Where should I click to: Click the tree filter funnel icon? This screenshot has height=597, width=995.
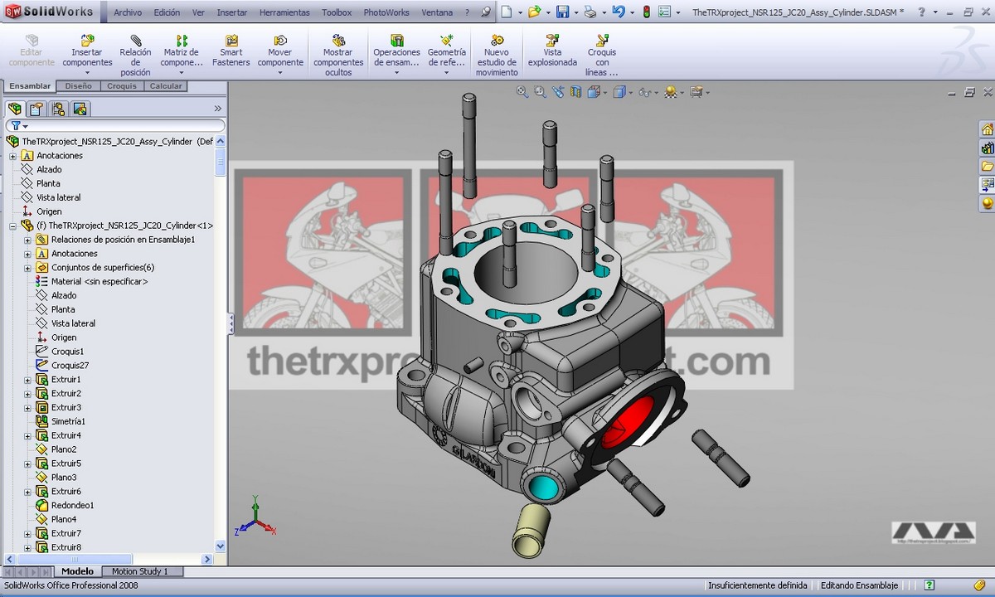coord(15,126)
